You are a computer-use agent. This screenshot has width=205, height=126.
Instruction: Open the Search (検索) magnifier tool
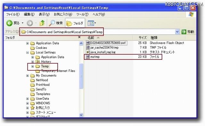pyautogui.click(x=55, y=23)
